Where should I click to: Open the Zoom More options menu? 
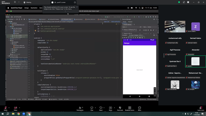coord(139,109)
